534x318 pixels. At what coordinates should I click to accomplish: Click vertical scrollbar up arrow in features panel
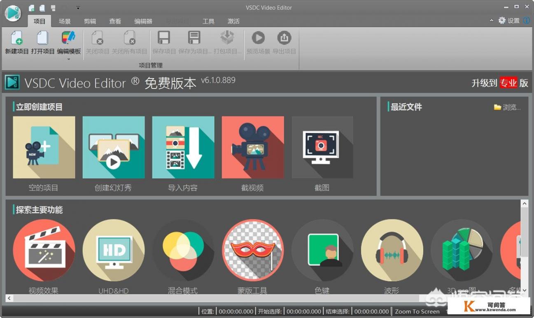pos(524,204)
